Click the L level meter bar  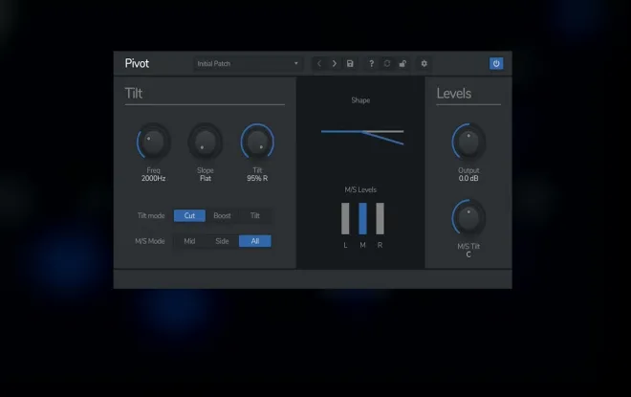click(345, 218)
